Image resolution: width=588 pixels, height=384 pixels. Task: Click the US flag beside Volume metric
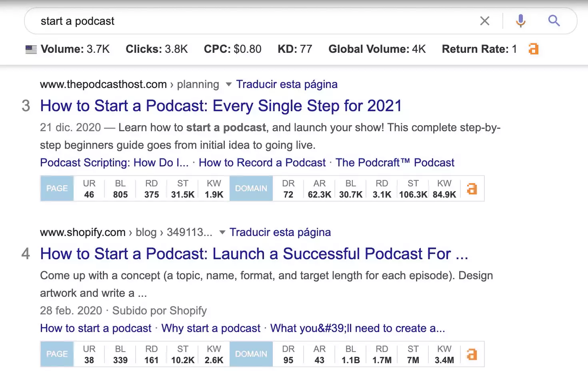pos(31,49)
